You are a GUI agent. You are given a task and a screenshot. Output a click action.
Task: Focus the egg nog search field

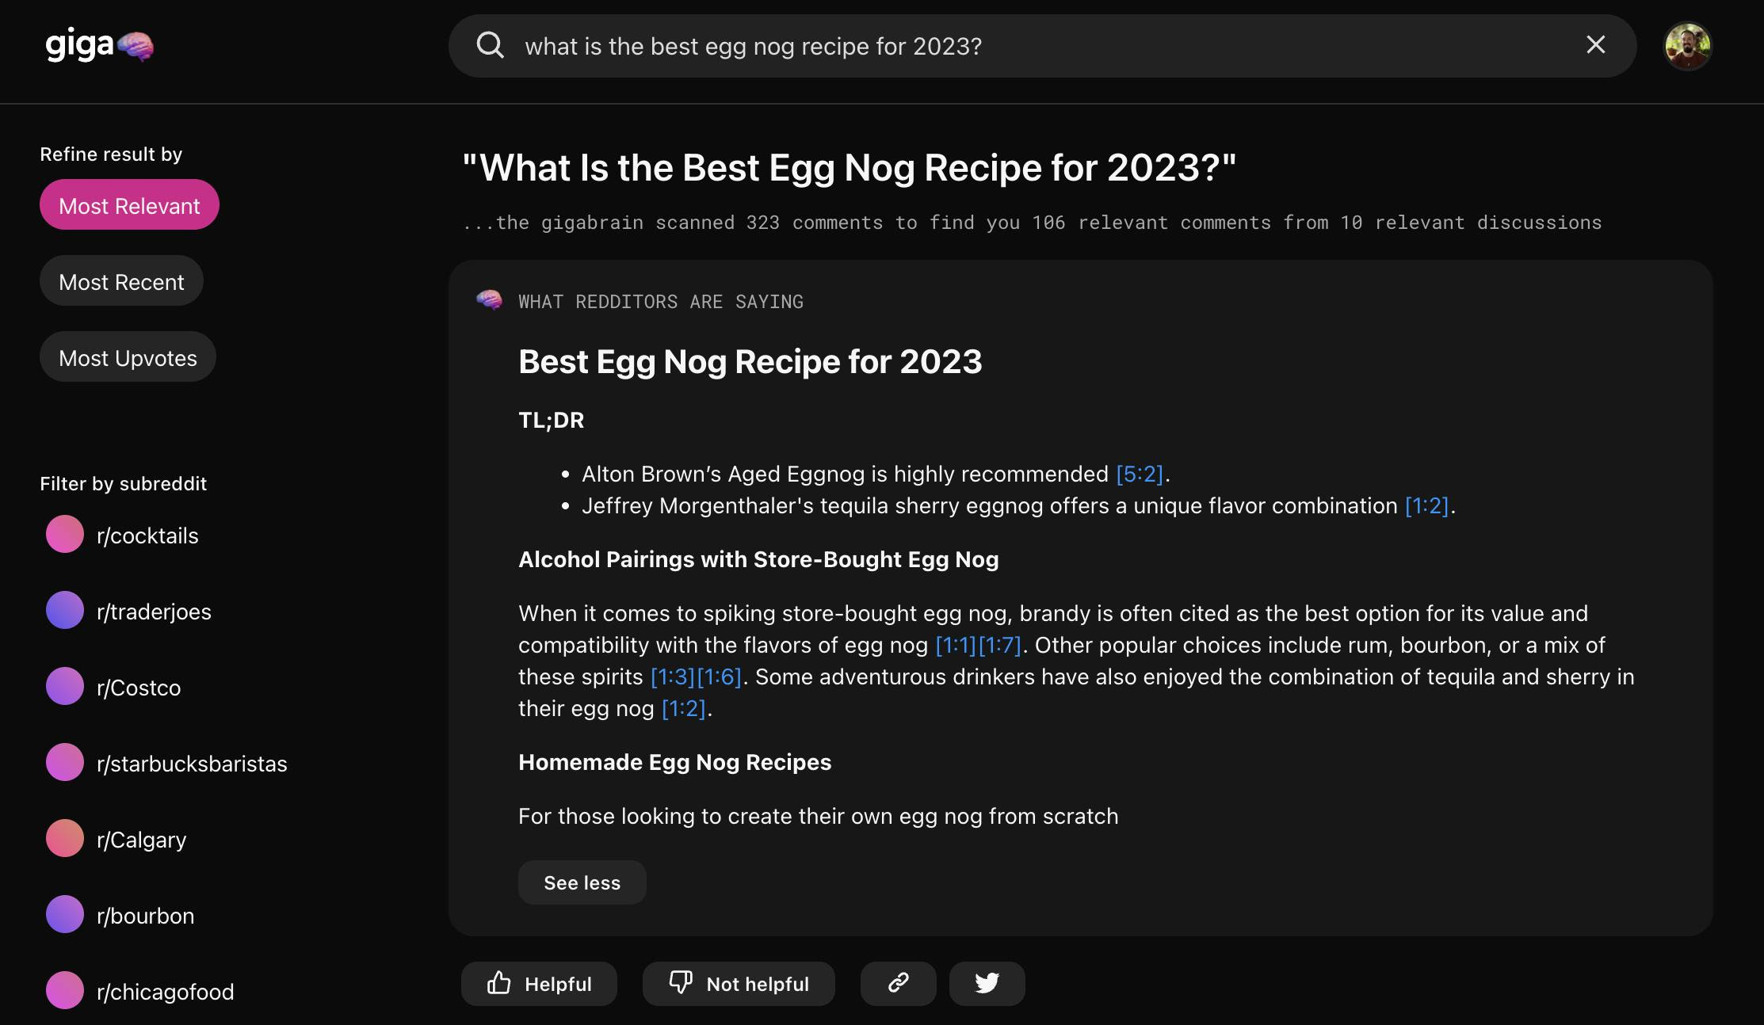(1030, 46)
